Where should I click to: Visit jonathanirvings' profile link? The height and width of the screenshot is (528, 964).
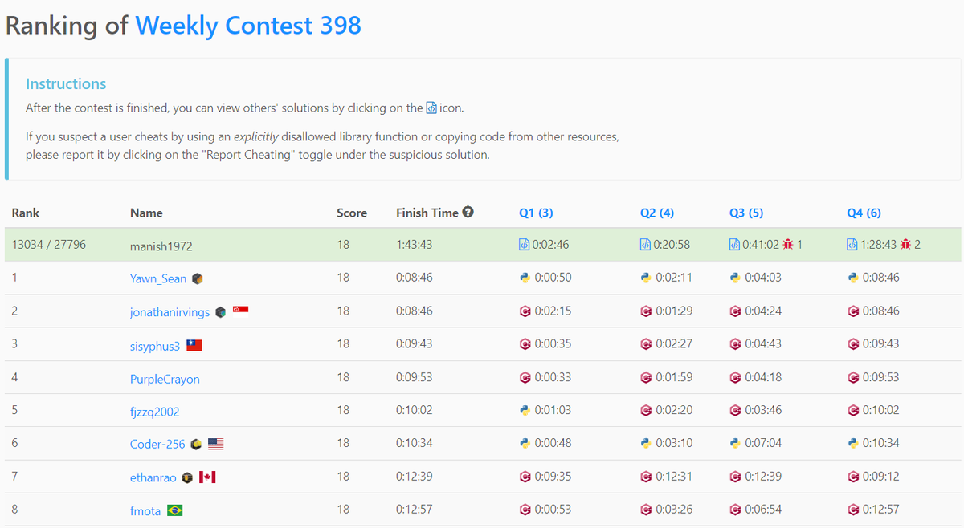[170, 312]
